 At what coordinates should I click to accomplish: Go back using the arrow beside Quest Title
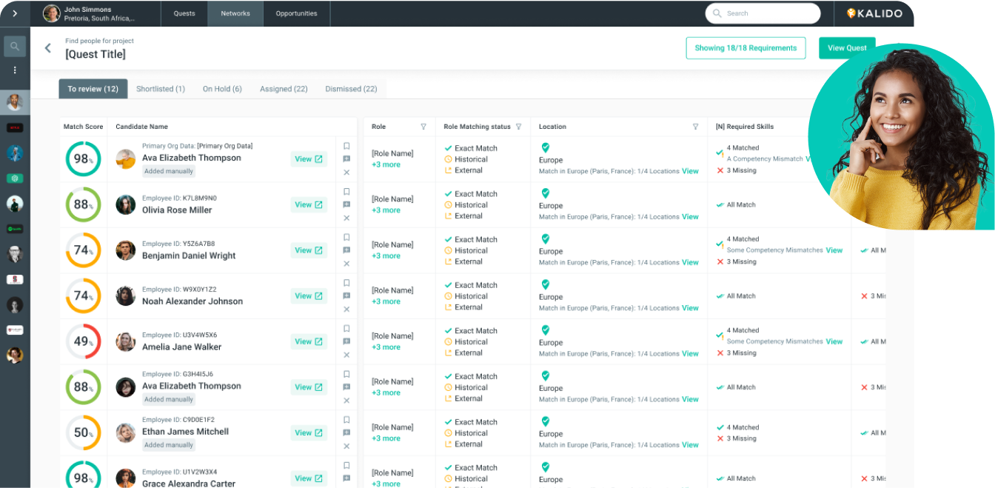click(48, 48)
